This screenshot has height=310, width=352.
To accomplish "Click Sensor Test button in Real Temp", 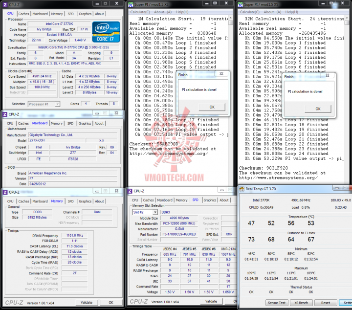I will coord(277,303).
